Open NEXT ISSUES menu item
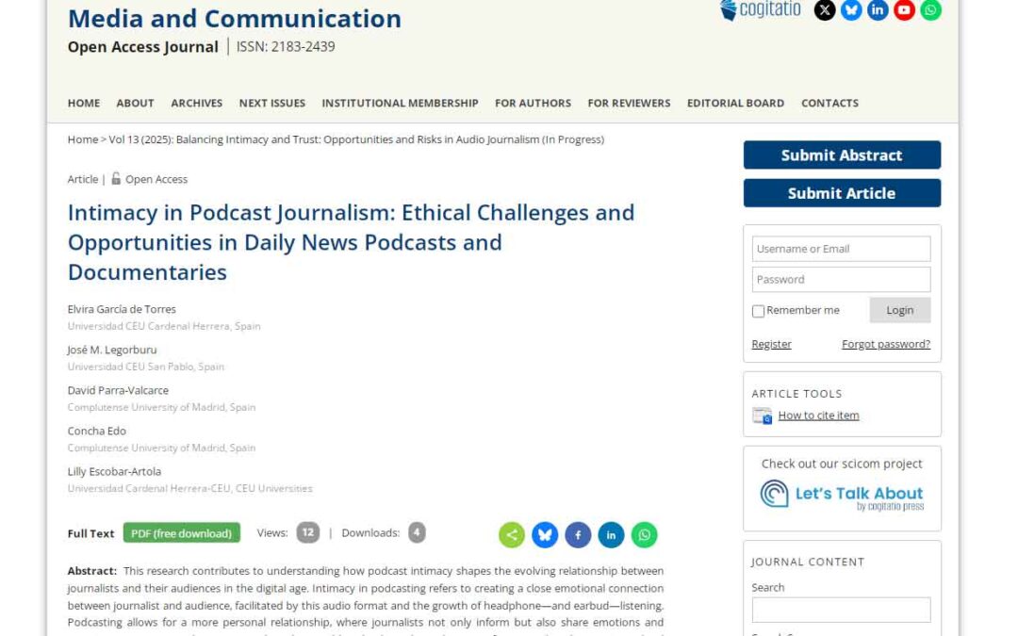The image size is (1018, 636). tap(272, 104)
